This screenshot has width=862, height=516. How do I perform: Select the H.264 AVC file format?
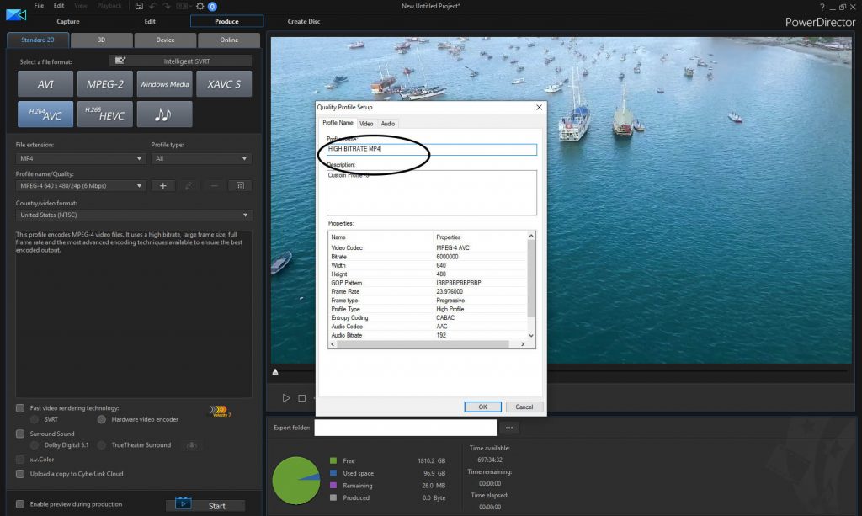(x=45, y=114)
